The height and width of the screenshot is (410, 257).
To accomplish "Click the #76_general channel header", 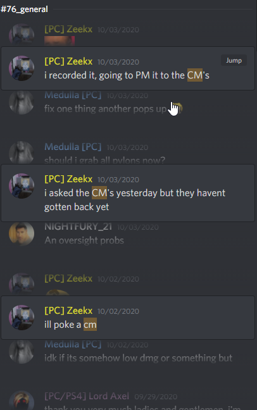I will point(24,9).
